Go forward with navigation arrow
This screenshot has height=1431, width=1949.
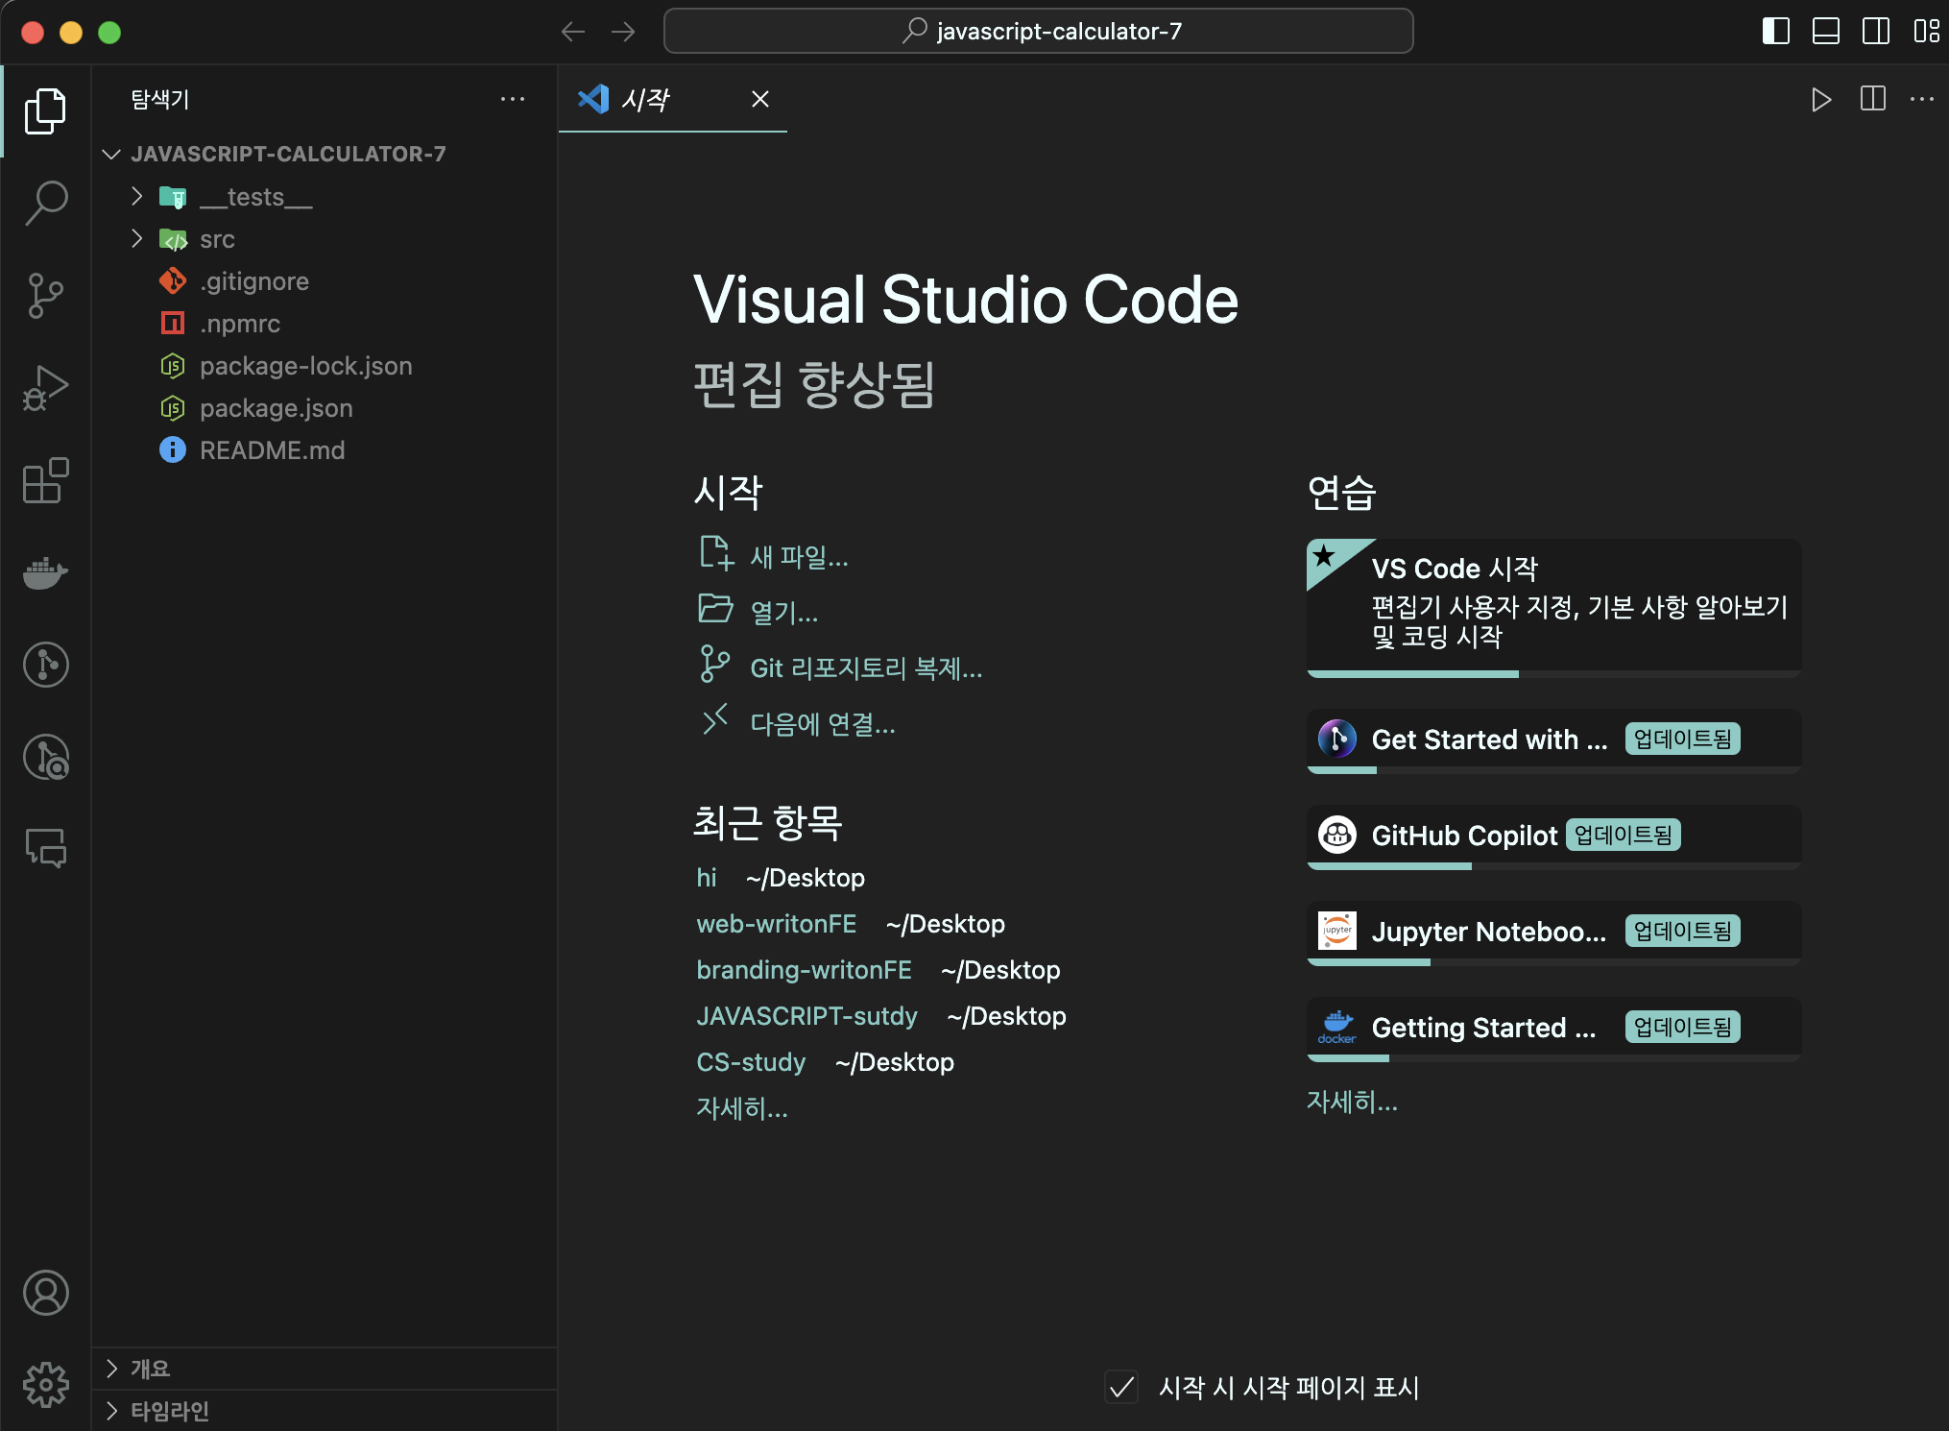[623, 32]
